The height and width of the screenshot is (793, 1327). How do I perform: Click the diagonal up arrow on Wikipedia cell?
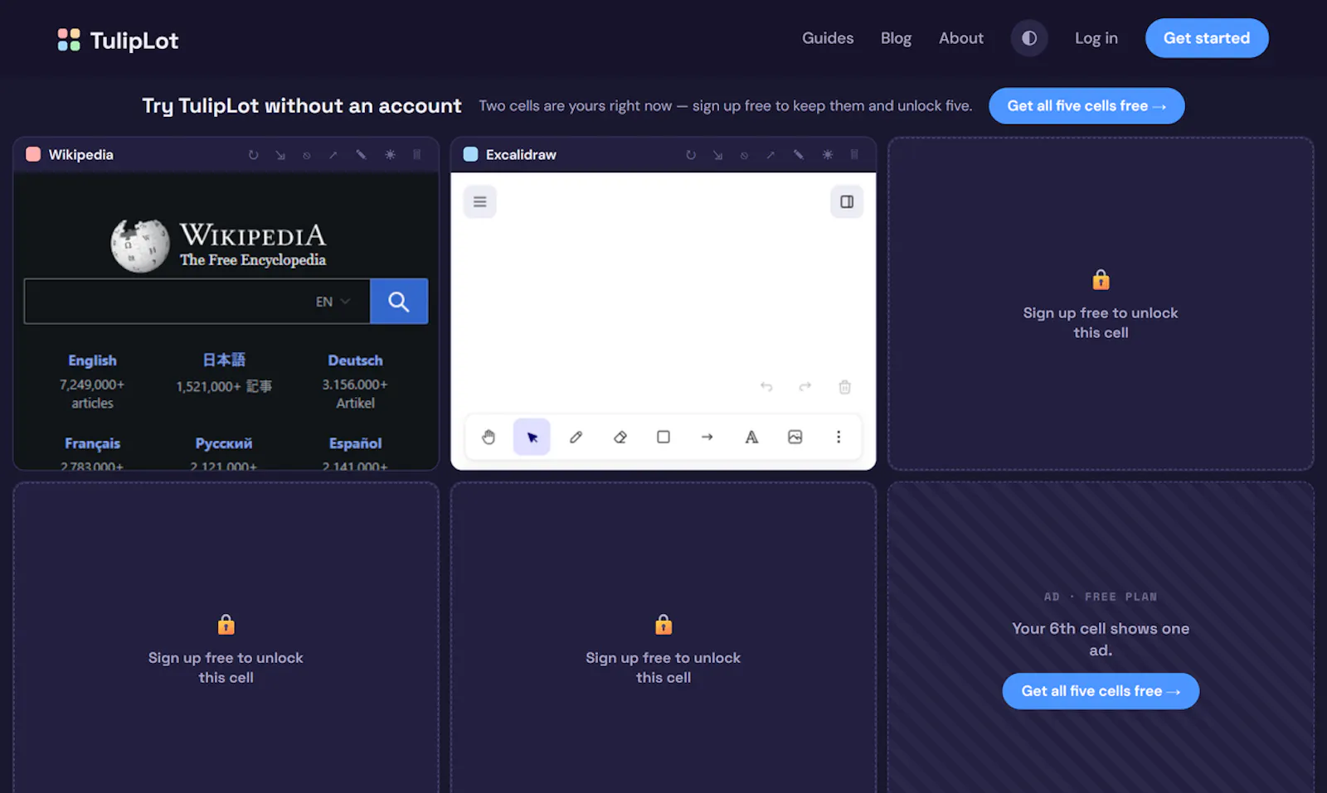point(333,155)
